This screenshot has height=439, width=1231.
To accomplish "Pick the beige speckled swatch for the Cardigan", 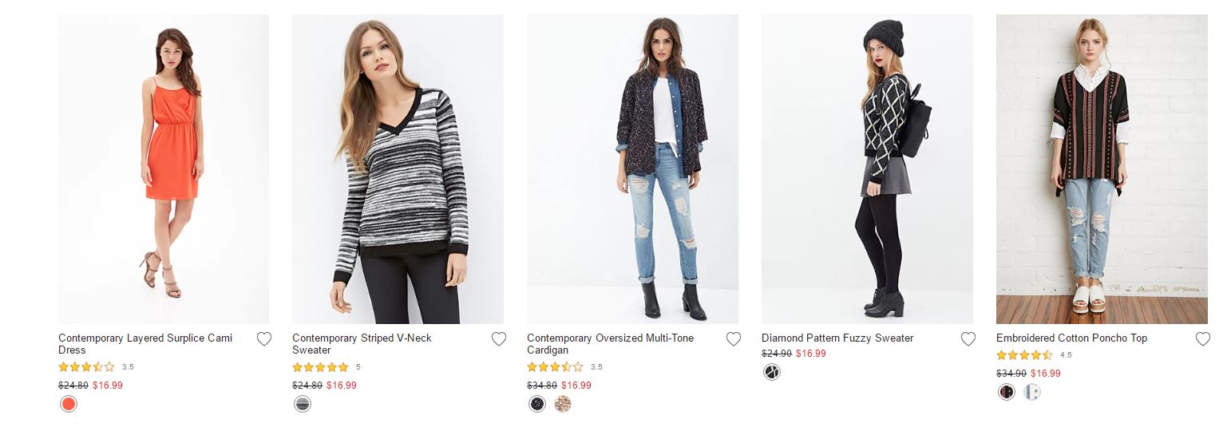I will coord(564,404).
